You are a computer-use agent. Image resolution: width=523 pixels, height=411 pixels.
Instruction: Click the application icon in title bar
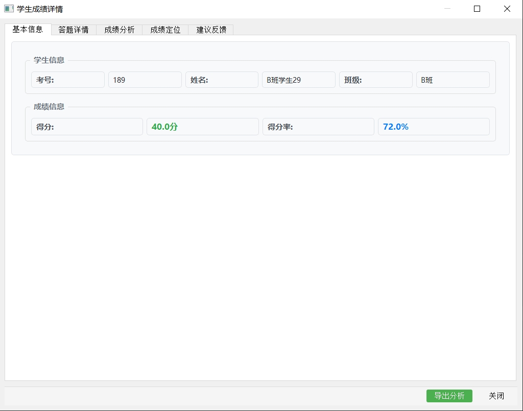point(8,9)
